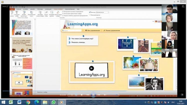This screenshot has width=187, height=105.
Task: Open the АНИМАЦИЯ ribbon tab
Action: (48, 9)
